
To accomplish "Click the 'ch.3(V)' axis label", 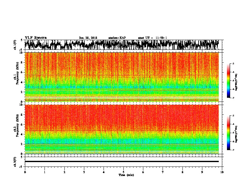I will pos(15,162).
